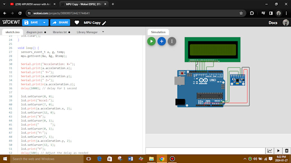The height and width of the screenshot is (163, 291).
Task: Open the Chrome three-dot menu
Action: (x=286, y=13)
